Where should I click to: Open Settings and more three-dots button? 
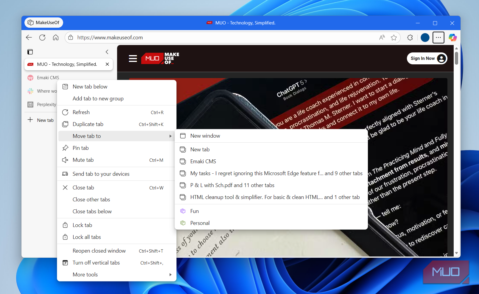(x=438, y=38)
